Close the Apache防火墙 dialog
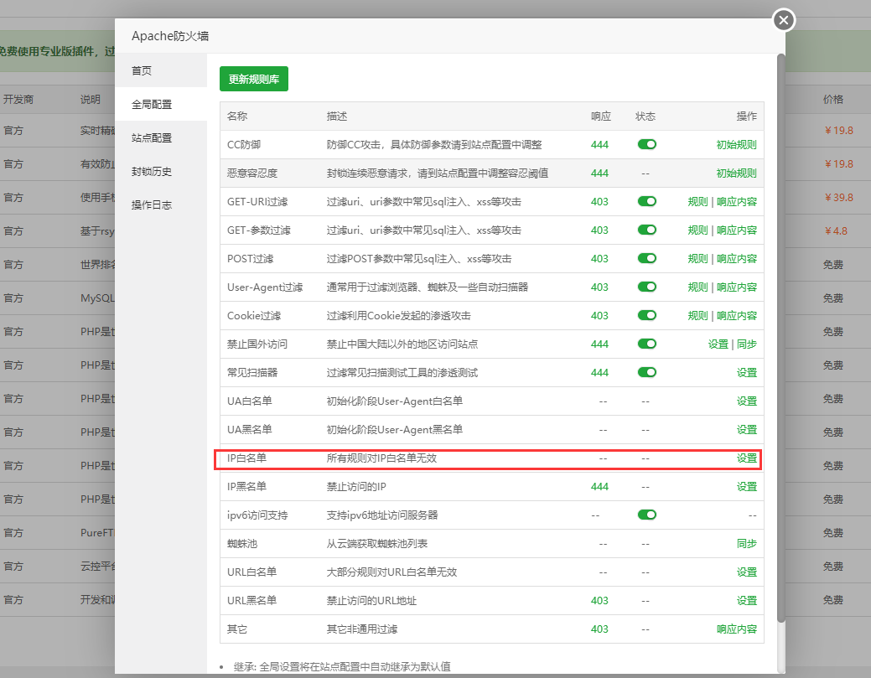Image resolution: width=871 pixels, height=678 pixels. 783,21
